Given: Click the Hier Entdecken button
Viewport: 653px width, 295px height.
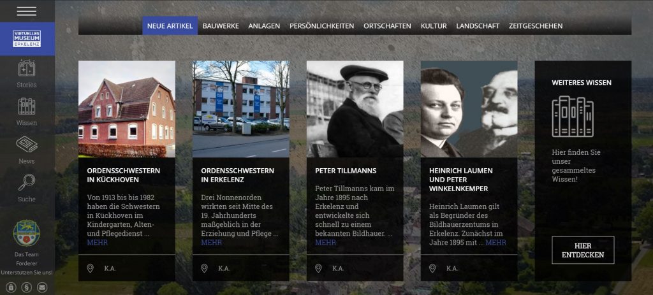Looking at the screenshot, I should point(583,250).
